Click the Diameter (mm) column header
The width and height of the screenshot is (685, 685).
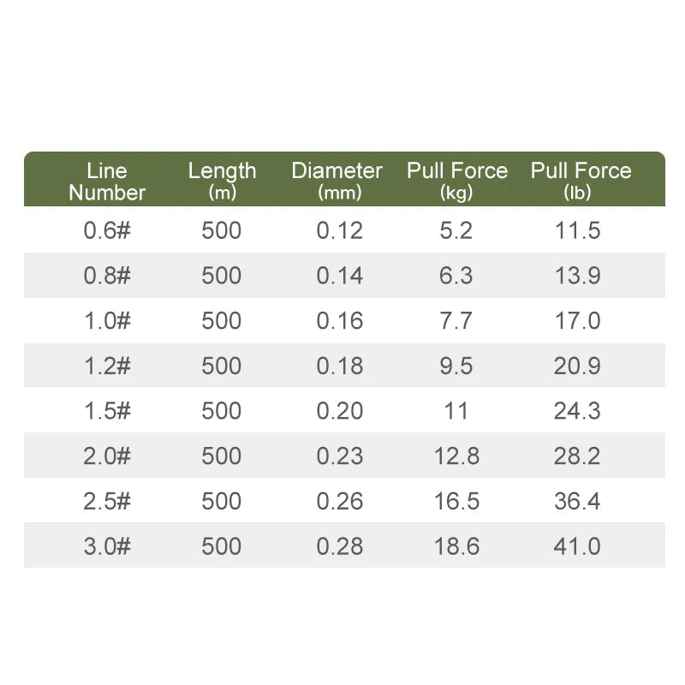coord(337,181)
